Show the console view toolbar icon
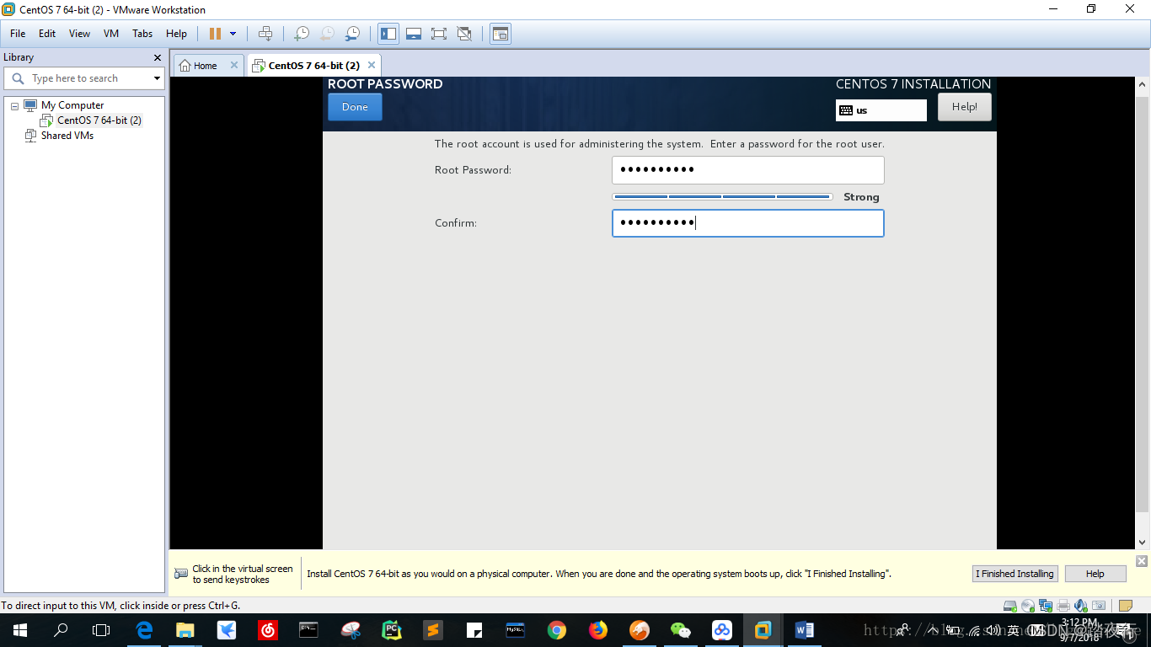Image resolution: width=1151 pixels, height=647 pixels. 501,34
